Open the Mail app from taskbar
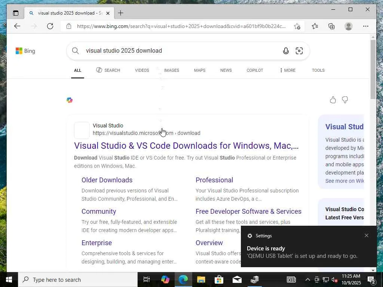 237,280
